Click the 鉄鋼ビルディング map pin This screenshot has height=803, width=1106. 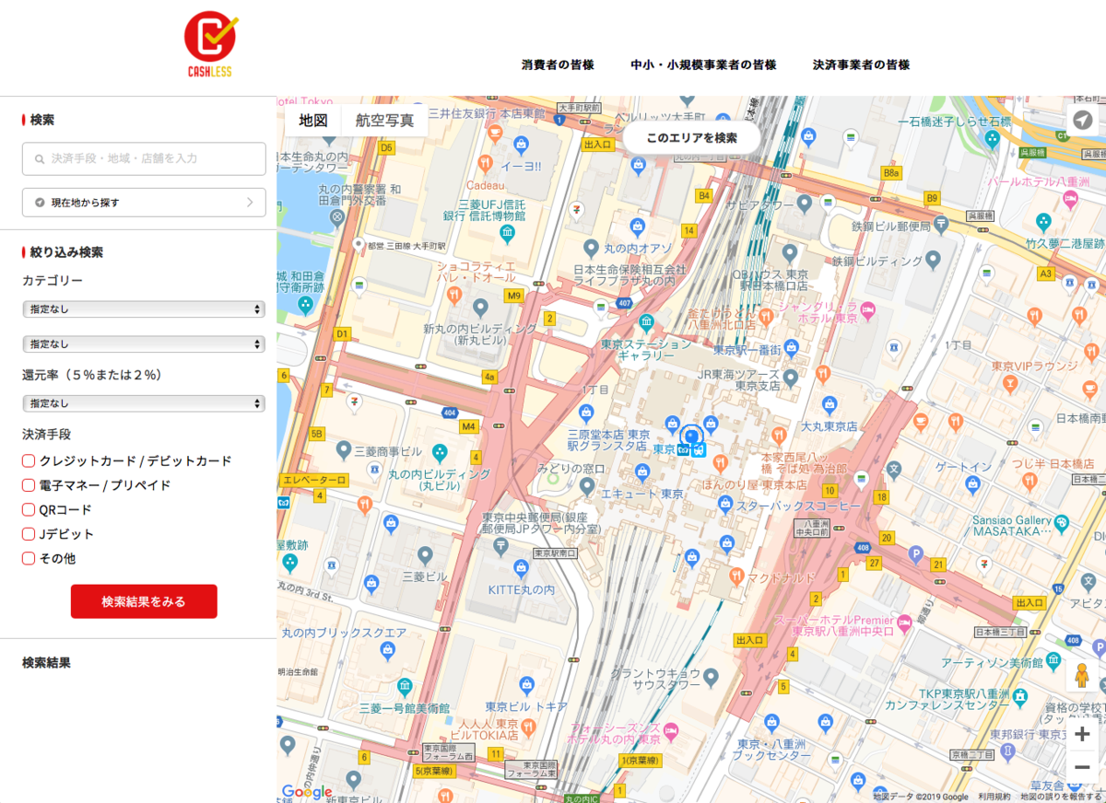(x=935, y=262)
